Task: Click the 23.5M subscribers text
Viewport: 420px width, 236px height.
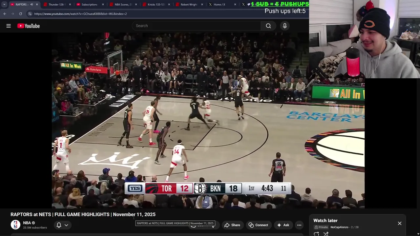Action: coord(35,228)
